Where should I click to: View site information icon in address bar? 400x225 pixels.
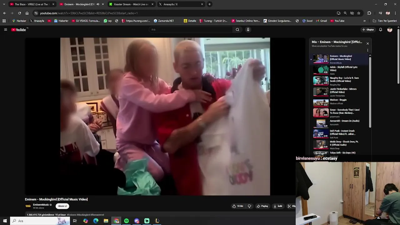click(36, 13)
